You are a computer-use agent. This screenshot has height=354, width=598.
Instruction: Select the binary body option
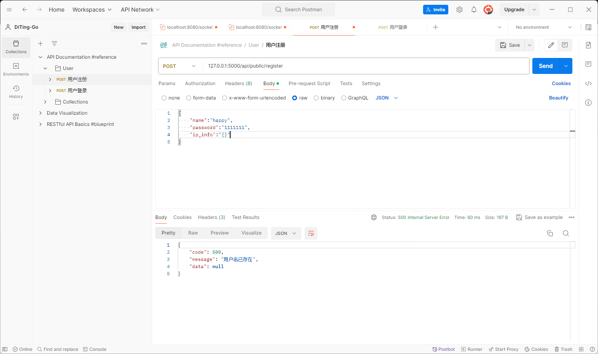pyautogui.click(x=316, y=98)
